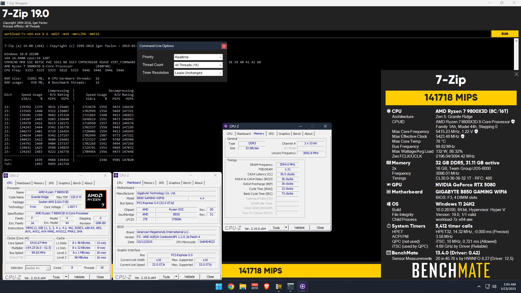Click the BenchMate section icon
Image resolution: width=521 pixels, height=293 pixels.
coord(389,253)
